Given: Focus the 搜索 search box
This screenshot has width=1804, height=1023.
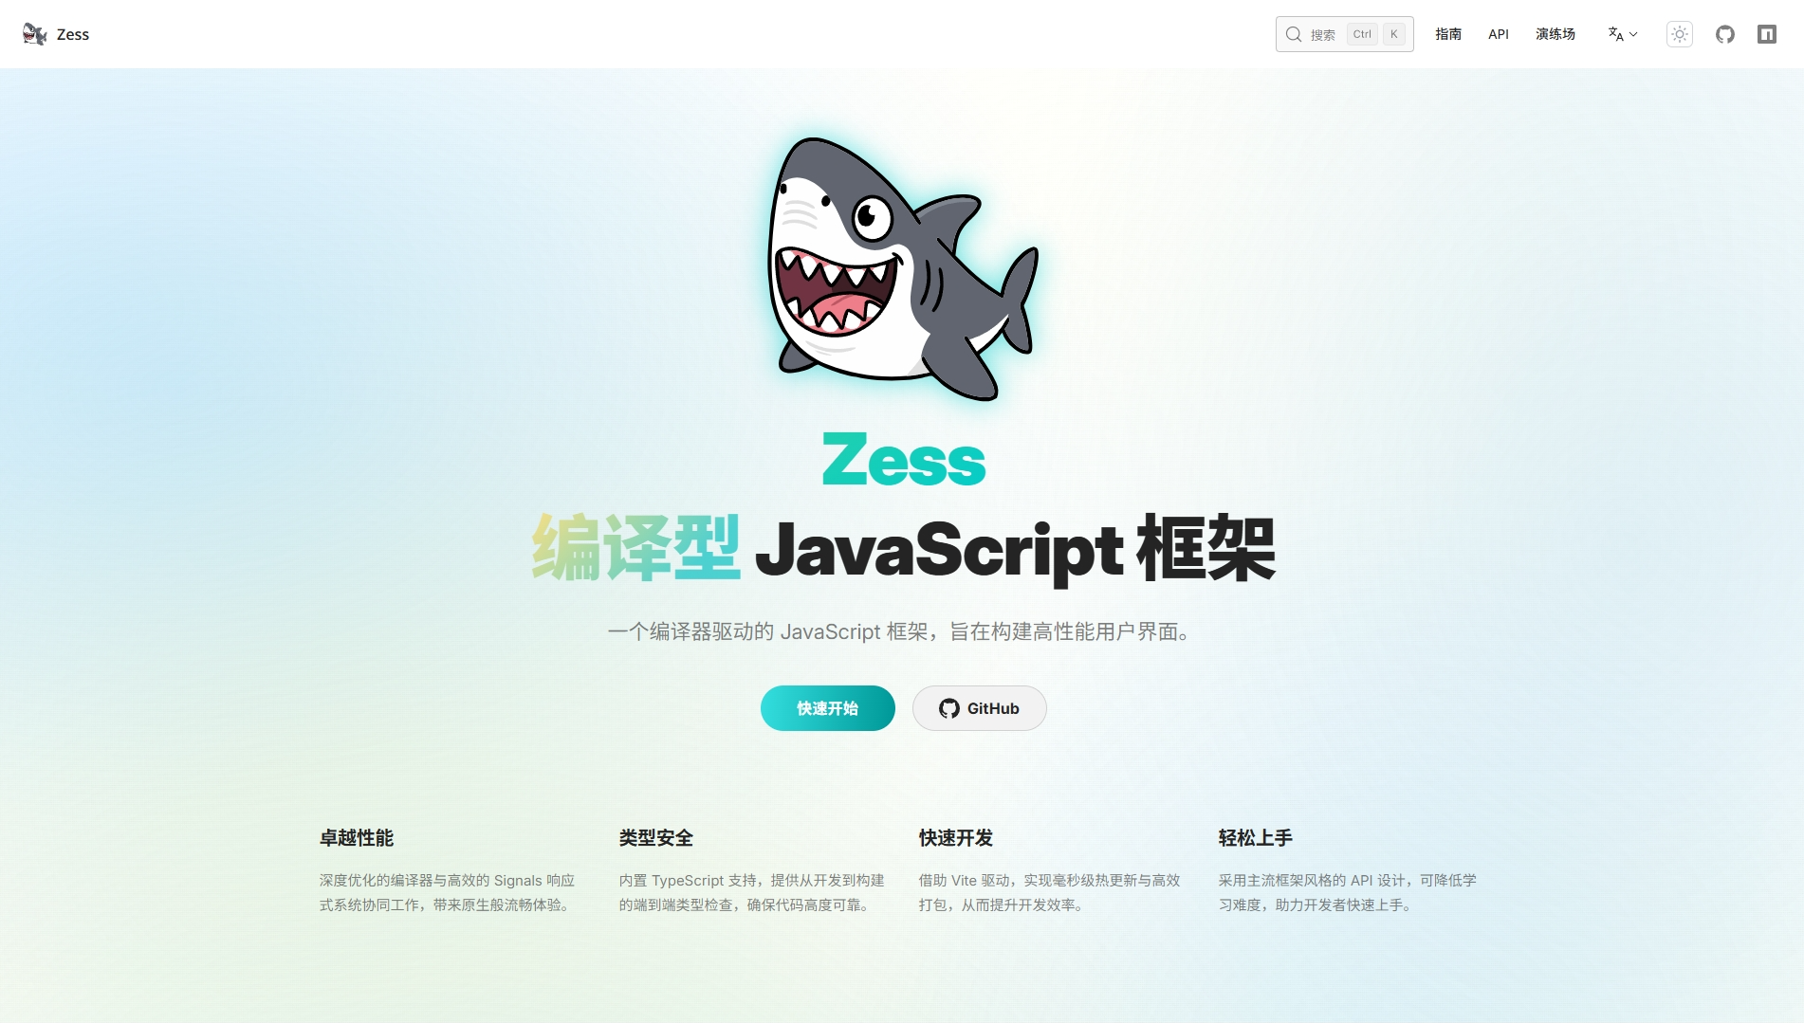Looking at the screenshot, I should click(x=1344, y=34).
